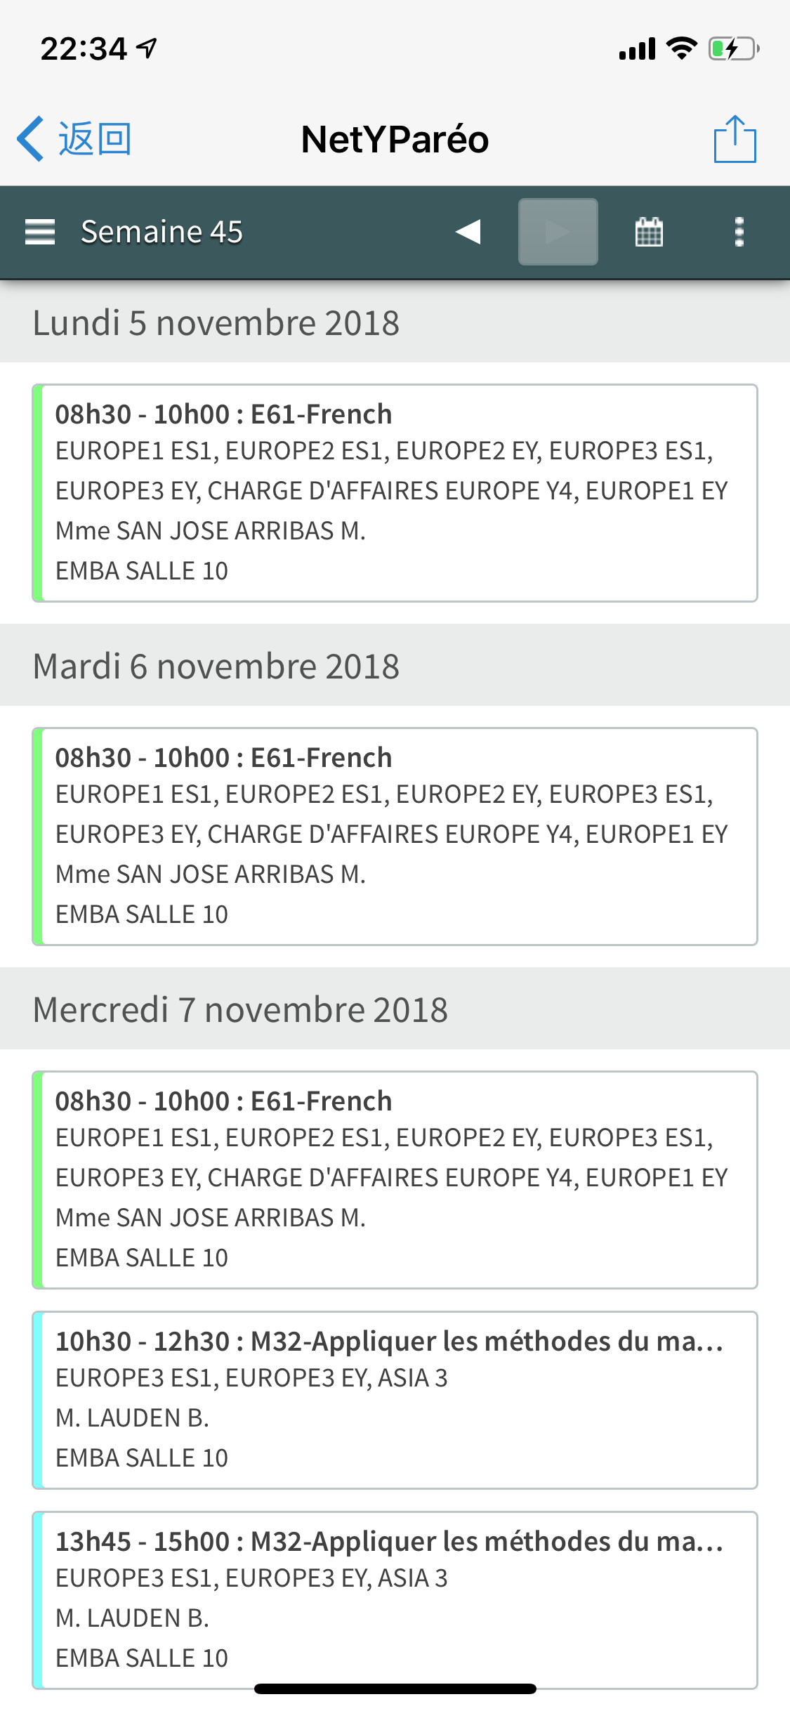Open Wednesday's 08h30 E61-French card
Image resolution: width=790 pixels, height=1711 pixels.
(395, 1179)
